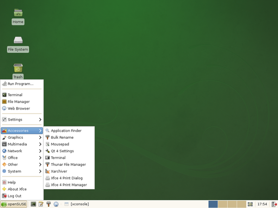The image size is (278, 208).
Task: Expand the Settings submenu arrow
Action: point(40,120)
